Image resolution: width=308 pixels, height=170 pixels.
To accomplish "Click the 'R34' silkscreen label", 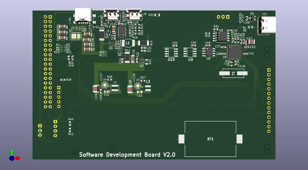I will 216,26.
